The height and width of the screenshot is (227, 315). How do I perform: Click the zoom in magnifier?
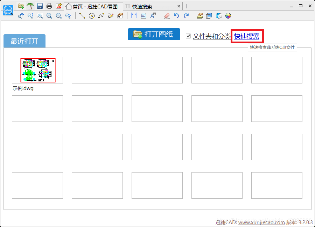(49, 16)
